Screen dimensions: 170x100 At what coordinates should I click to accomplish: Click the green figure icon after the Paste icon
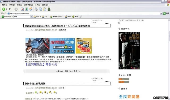coord(49,9)
